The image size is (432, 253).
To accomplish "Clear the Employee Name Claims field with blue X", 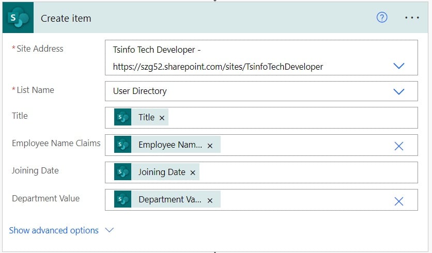I will [x=398, y=146].
